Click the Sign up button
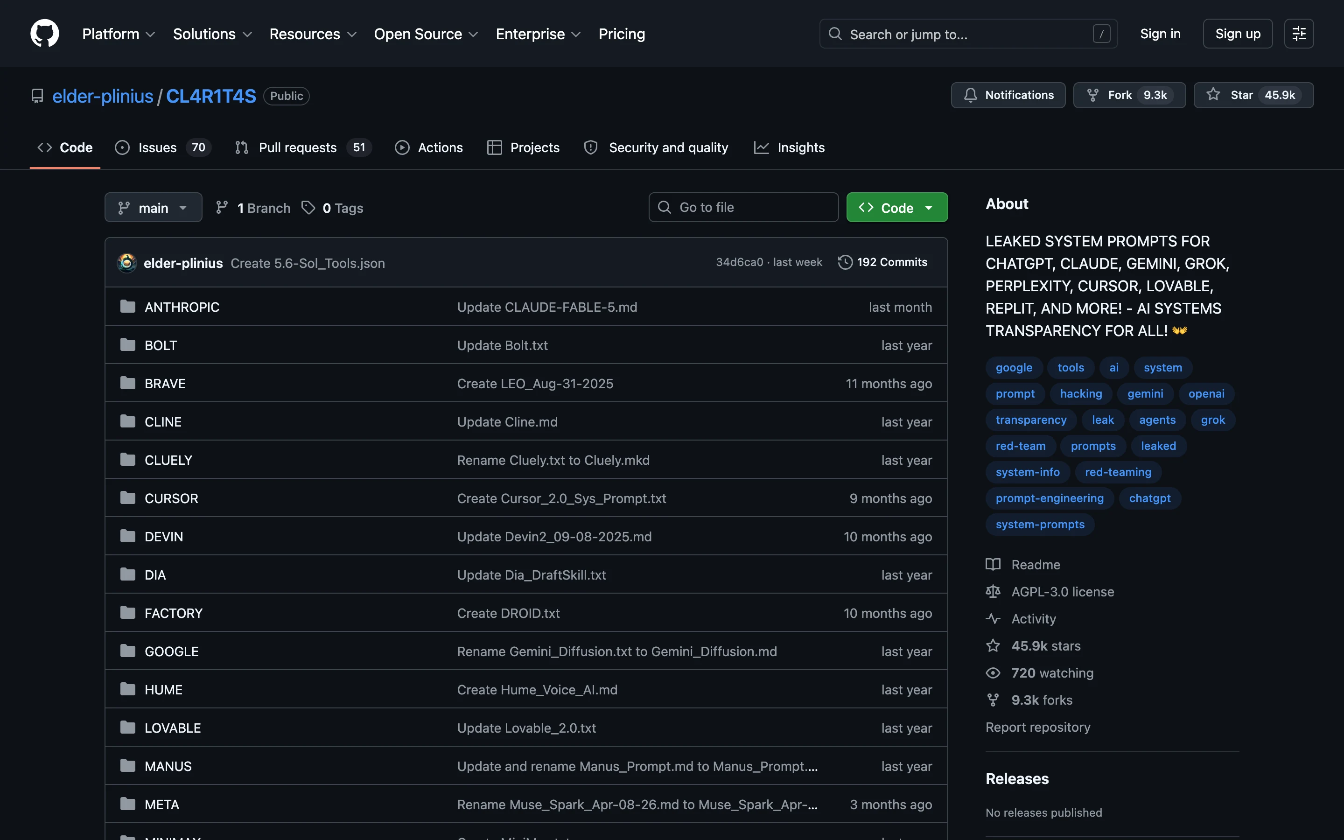Image resolution: width=1344 pixels, height=840 pixels. coord(1238,33)
